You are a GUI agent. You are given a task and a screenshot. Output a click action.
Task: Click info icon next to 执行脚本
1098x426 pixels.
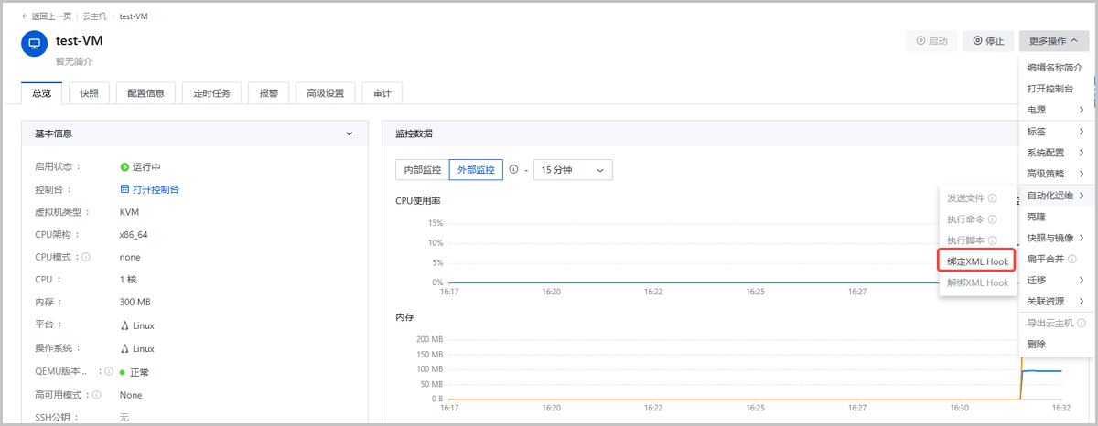tap(992, 240)
